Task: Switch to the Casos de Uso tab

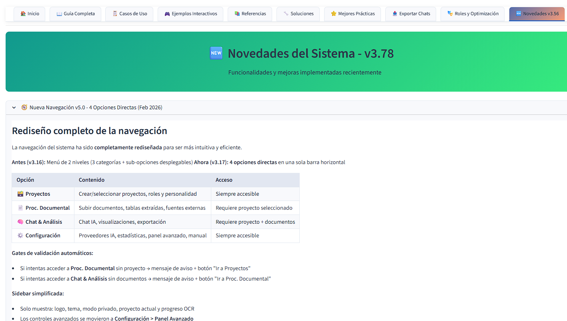Action: 129,14
